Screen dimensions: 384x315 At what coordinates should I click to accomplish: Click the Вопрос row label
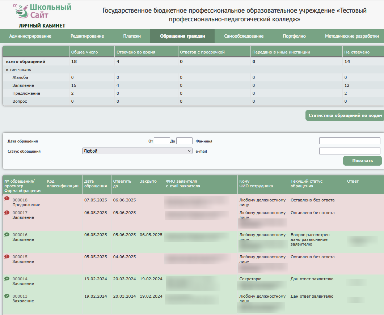(20, 101)
